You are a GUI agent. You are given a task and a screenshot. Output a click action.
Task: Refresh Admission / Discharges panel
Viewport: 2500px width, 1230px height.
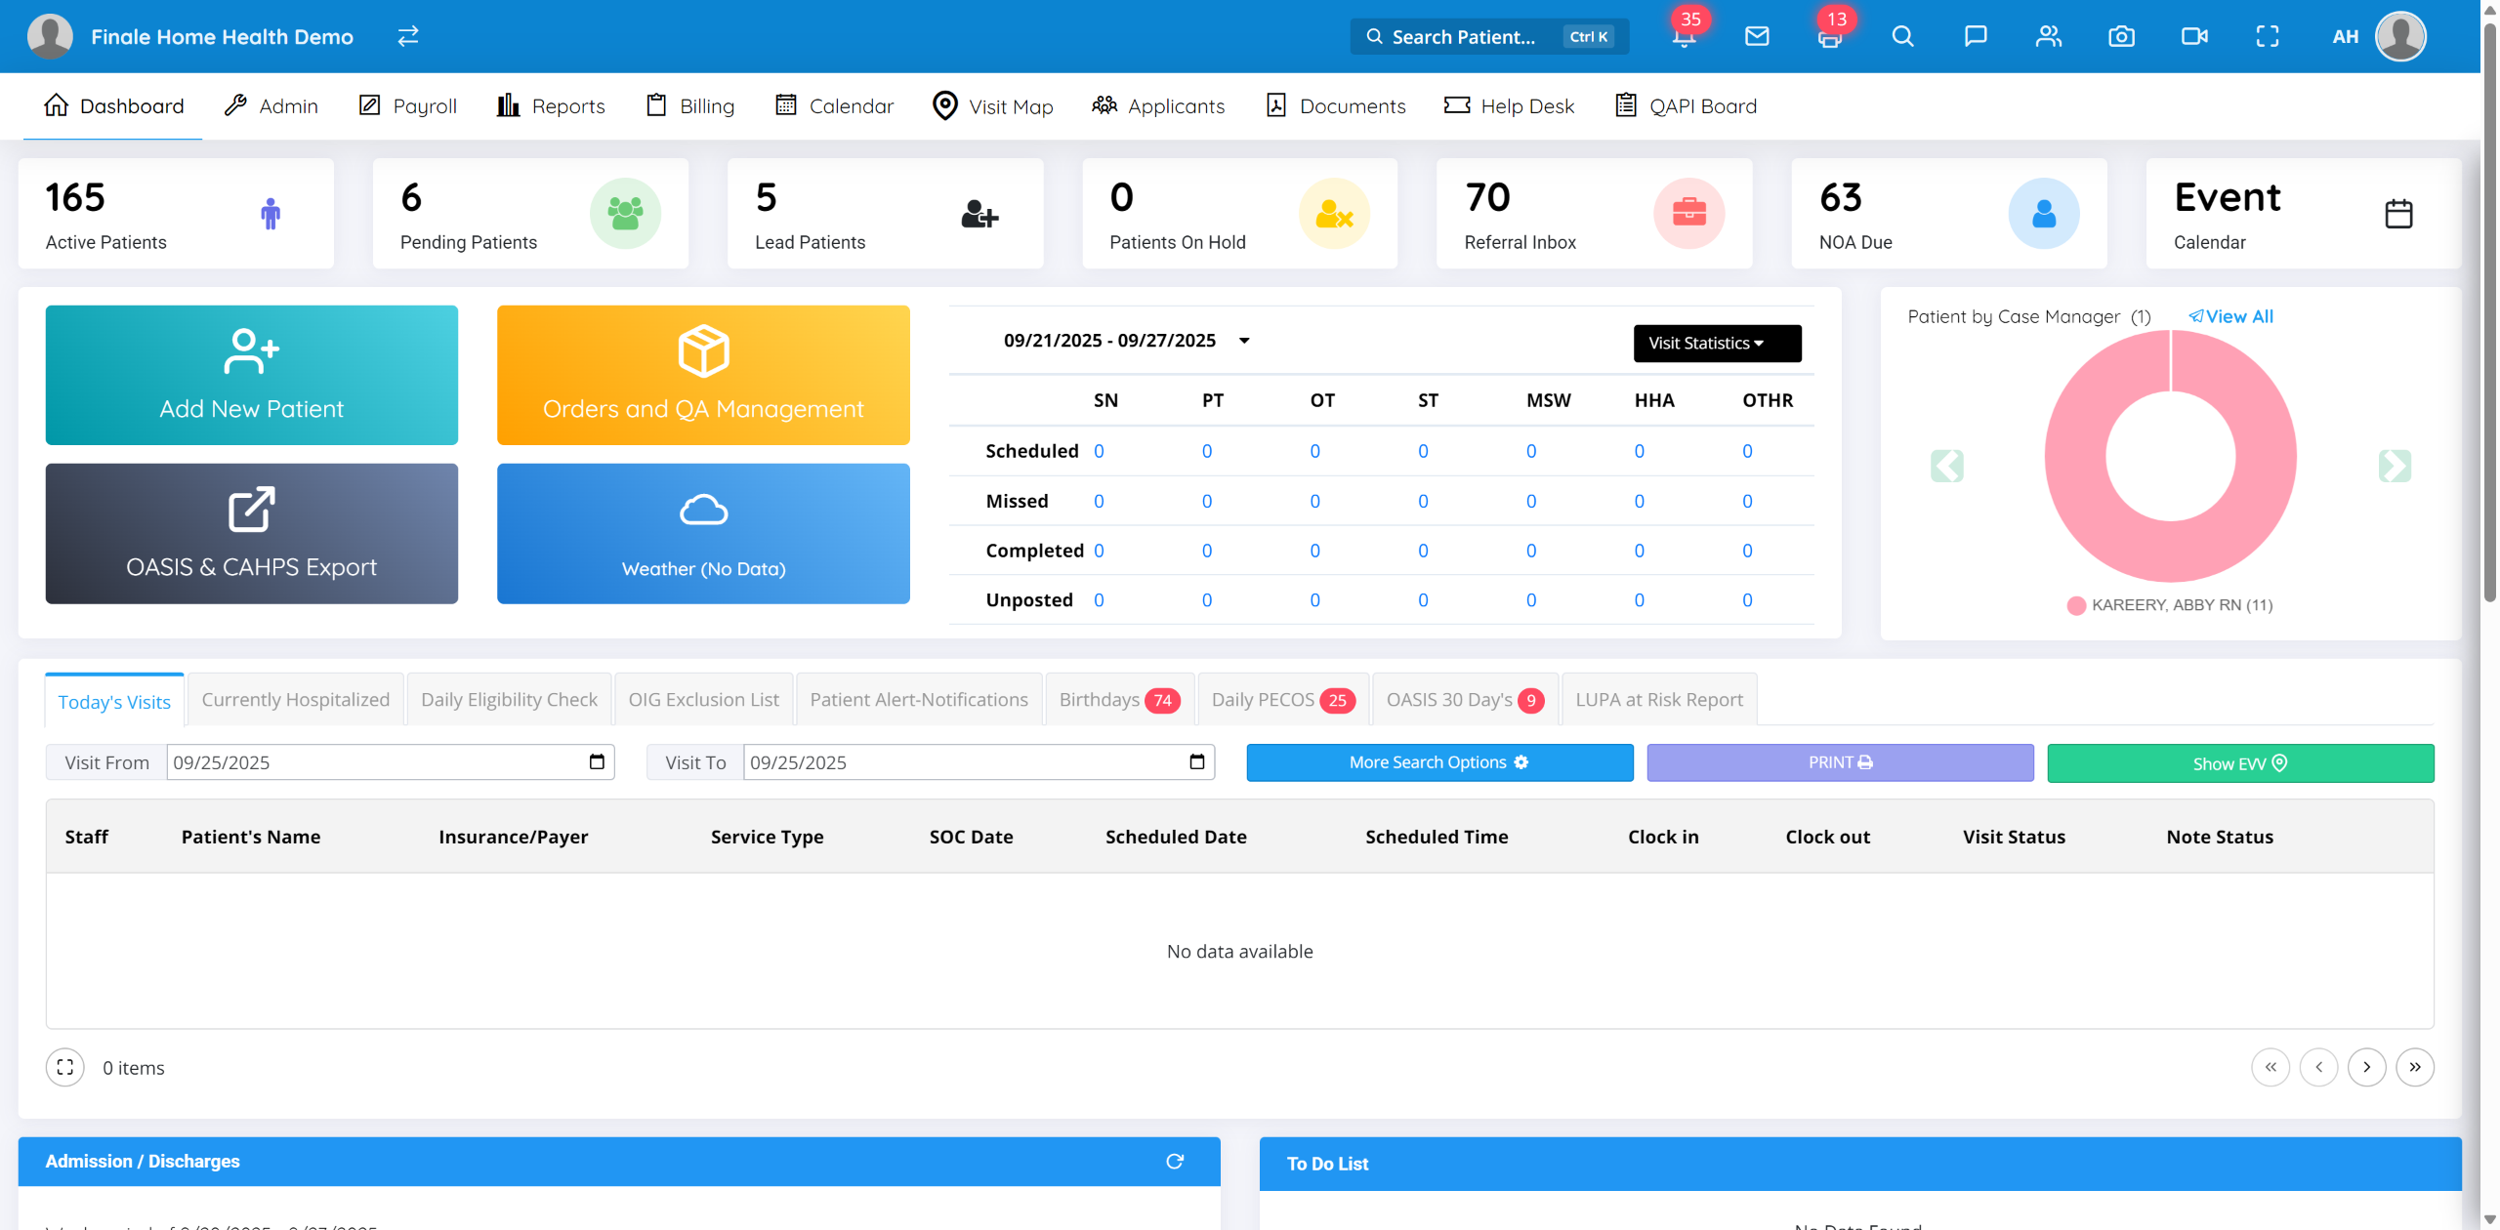pos(1175,1161)
